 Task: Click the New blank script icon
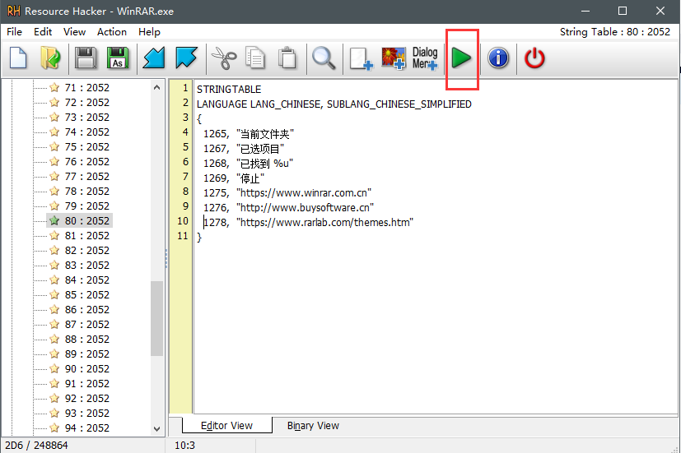[19, 58]
